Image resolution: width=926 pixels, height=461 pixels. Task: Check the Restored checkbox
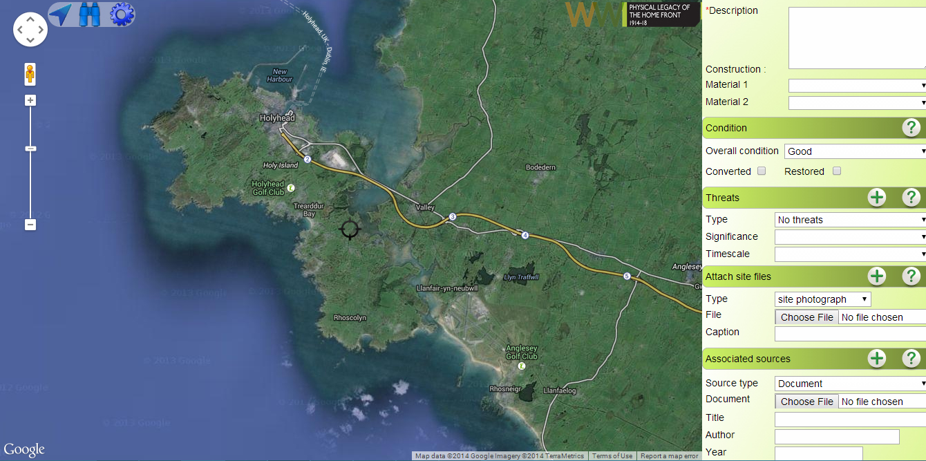click(x=836, y=171)
